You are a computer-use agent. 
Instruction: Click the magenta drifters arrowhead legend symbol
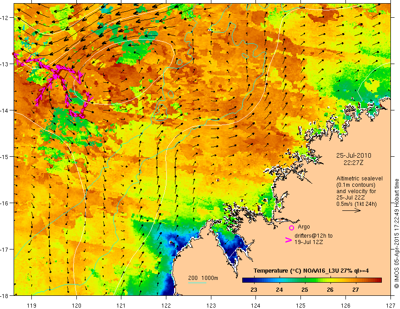pos(289,240)
